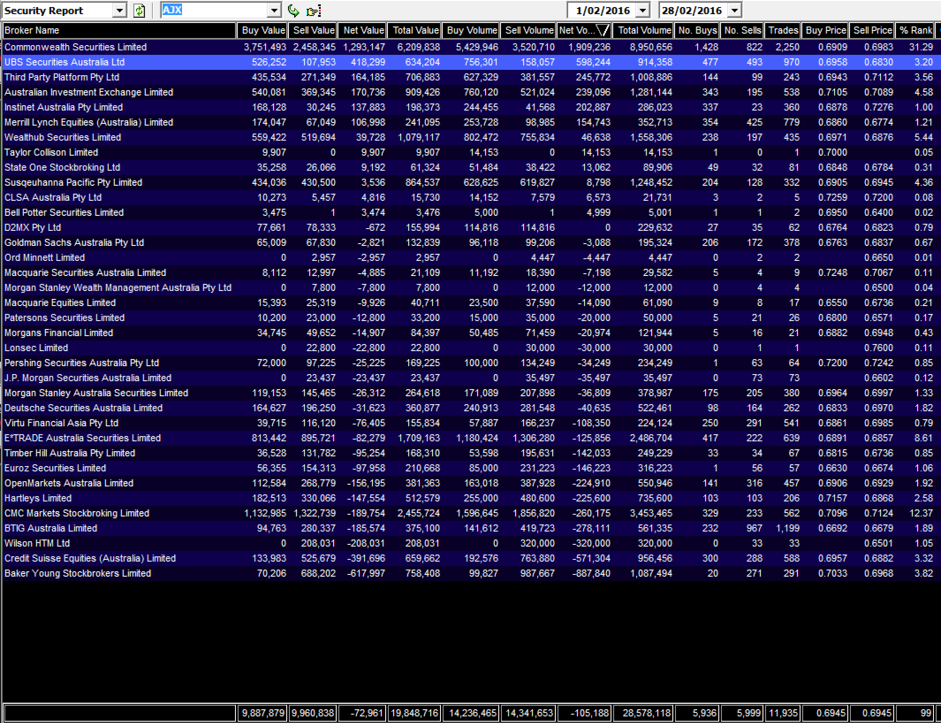Image resolution: width=941 pixels, height=723 pixels.
Task: Click Commonwealth Securities buy value 3,751,493
Action: click(x=265, y=47)
